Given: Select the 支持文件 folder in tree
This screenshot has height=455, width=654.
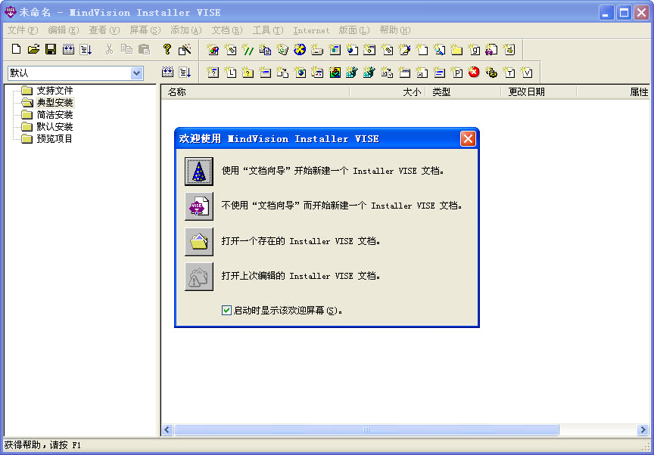Looking at the screenshot, I should [x=54, y=91].
